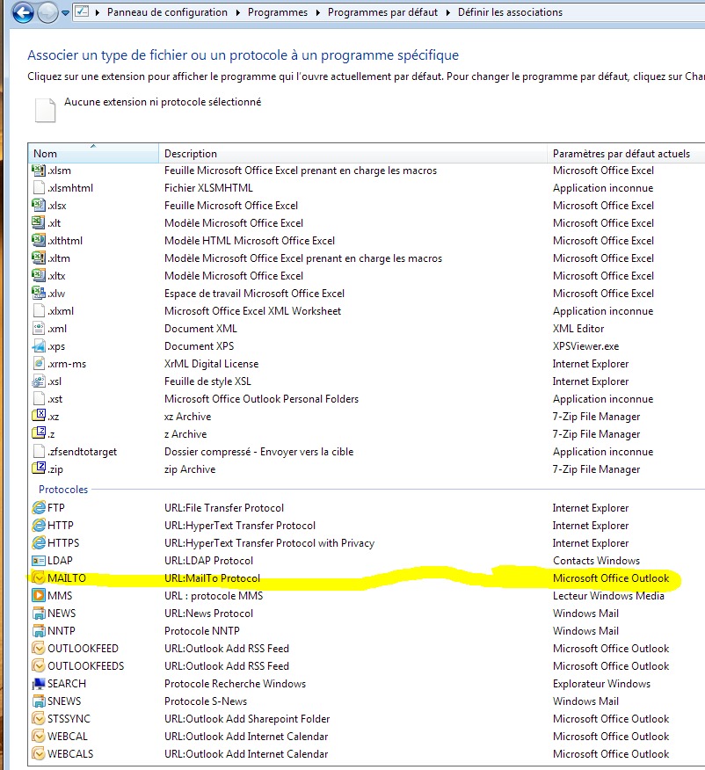Select the .xltm icon

coord(39,258)
